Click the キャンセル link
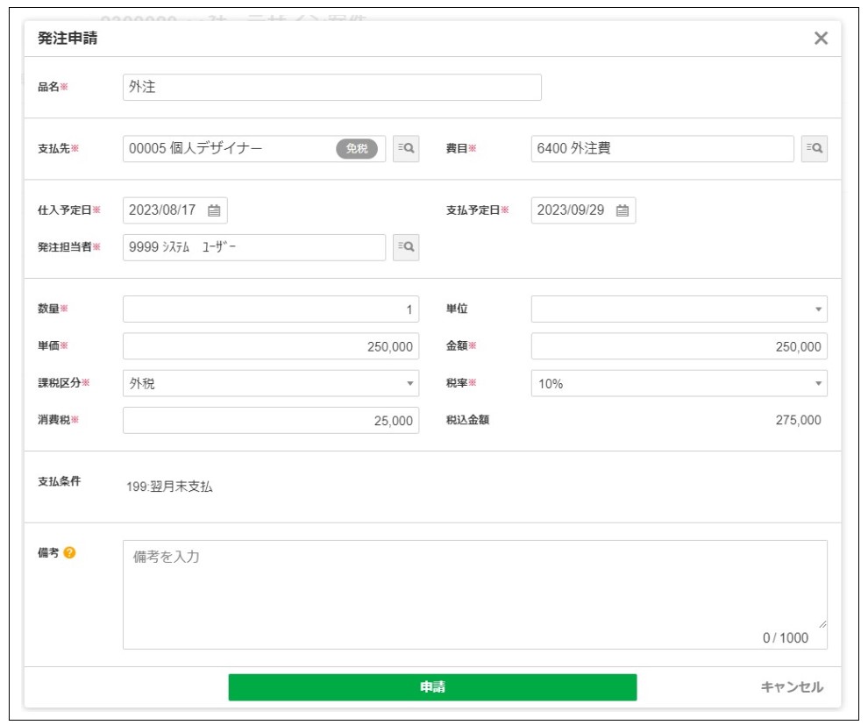Screen dimensions: 868x725 tap(792, 687)
